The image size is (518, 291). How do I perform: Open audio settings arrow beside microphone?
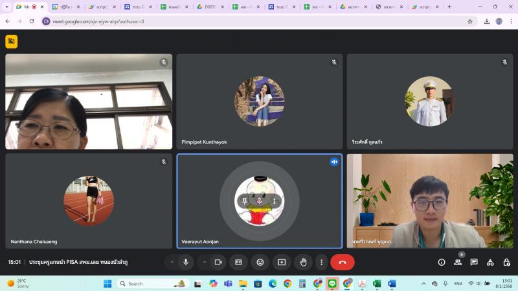[x=172, y=263]
